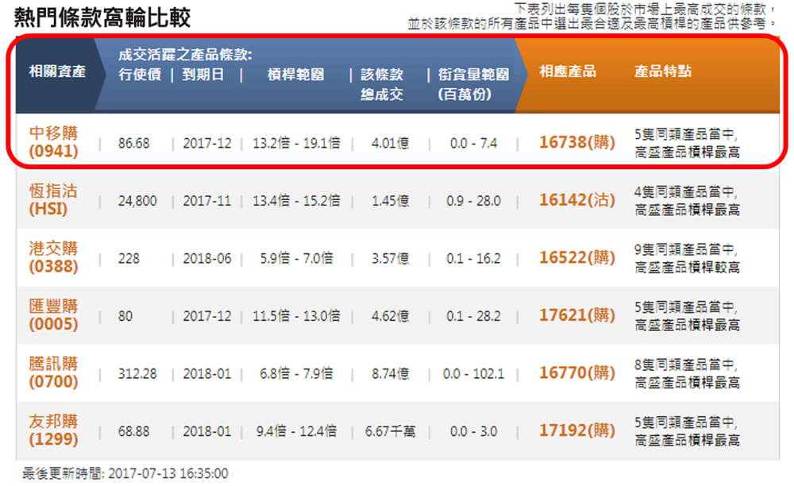Click warrant product 16770(購)
Viewport: 794px width, 486px height.
[576, 373]
